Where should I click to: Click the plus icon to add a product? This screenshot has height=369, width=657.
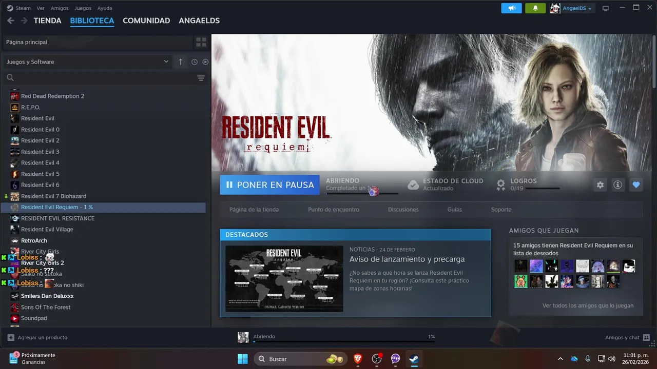(11, 337)
